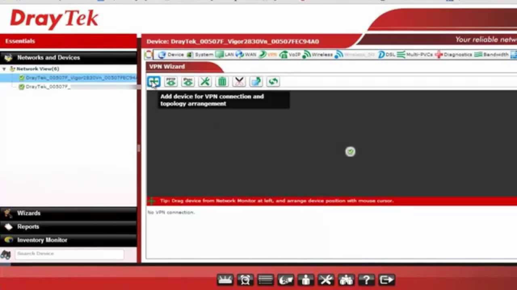Image resolution: width=517 pixels, height=290 pixels.
Task: Click the moon night-mode icon in bottom bar
Action: click(x=286, y=280)
